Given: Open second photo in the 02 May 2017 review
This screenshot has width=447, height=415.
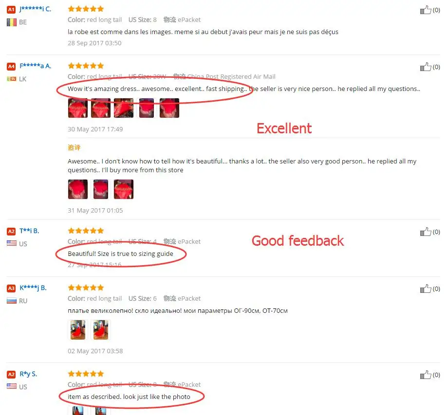Looking at the screenshot, I should 101,330.
